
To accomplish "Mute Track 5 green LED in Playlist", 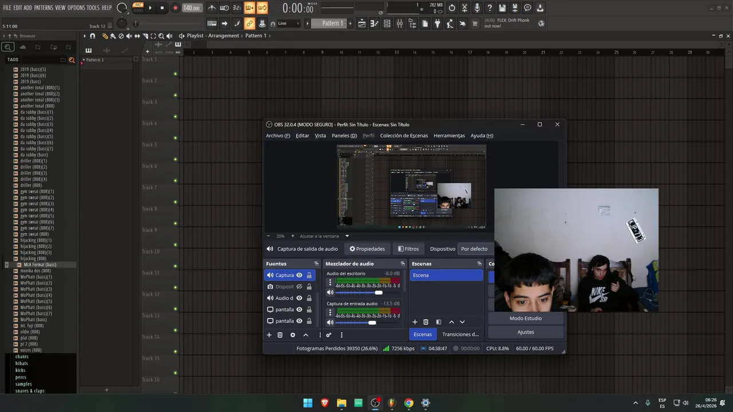I will coord(175,159).
